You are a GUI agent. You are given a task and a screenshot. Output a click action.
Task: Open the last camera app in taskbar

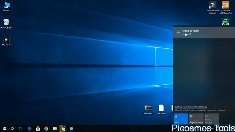[72, 129]
